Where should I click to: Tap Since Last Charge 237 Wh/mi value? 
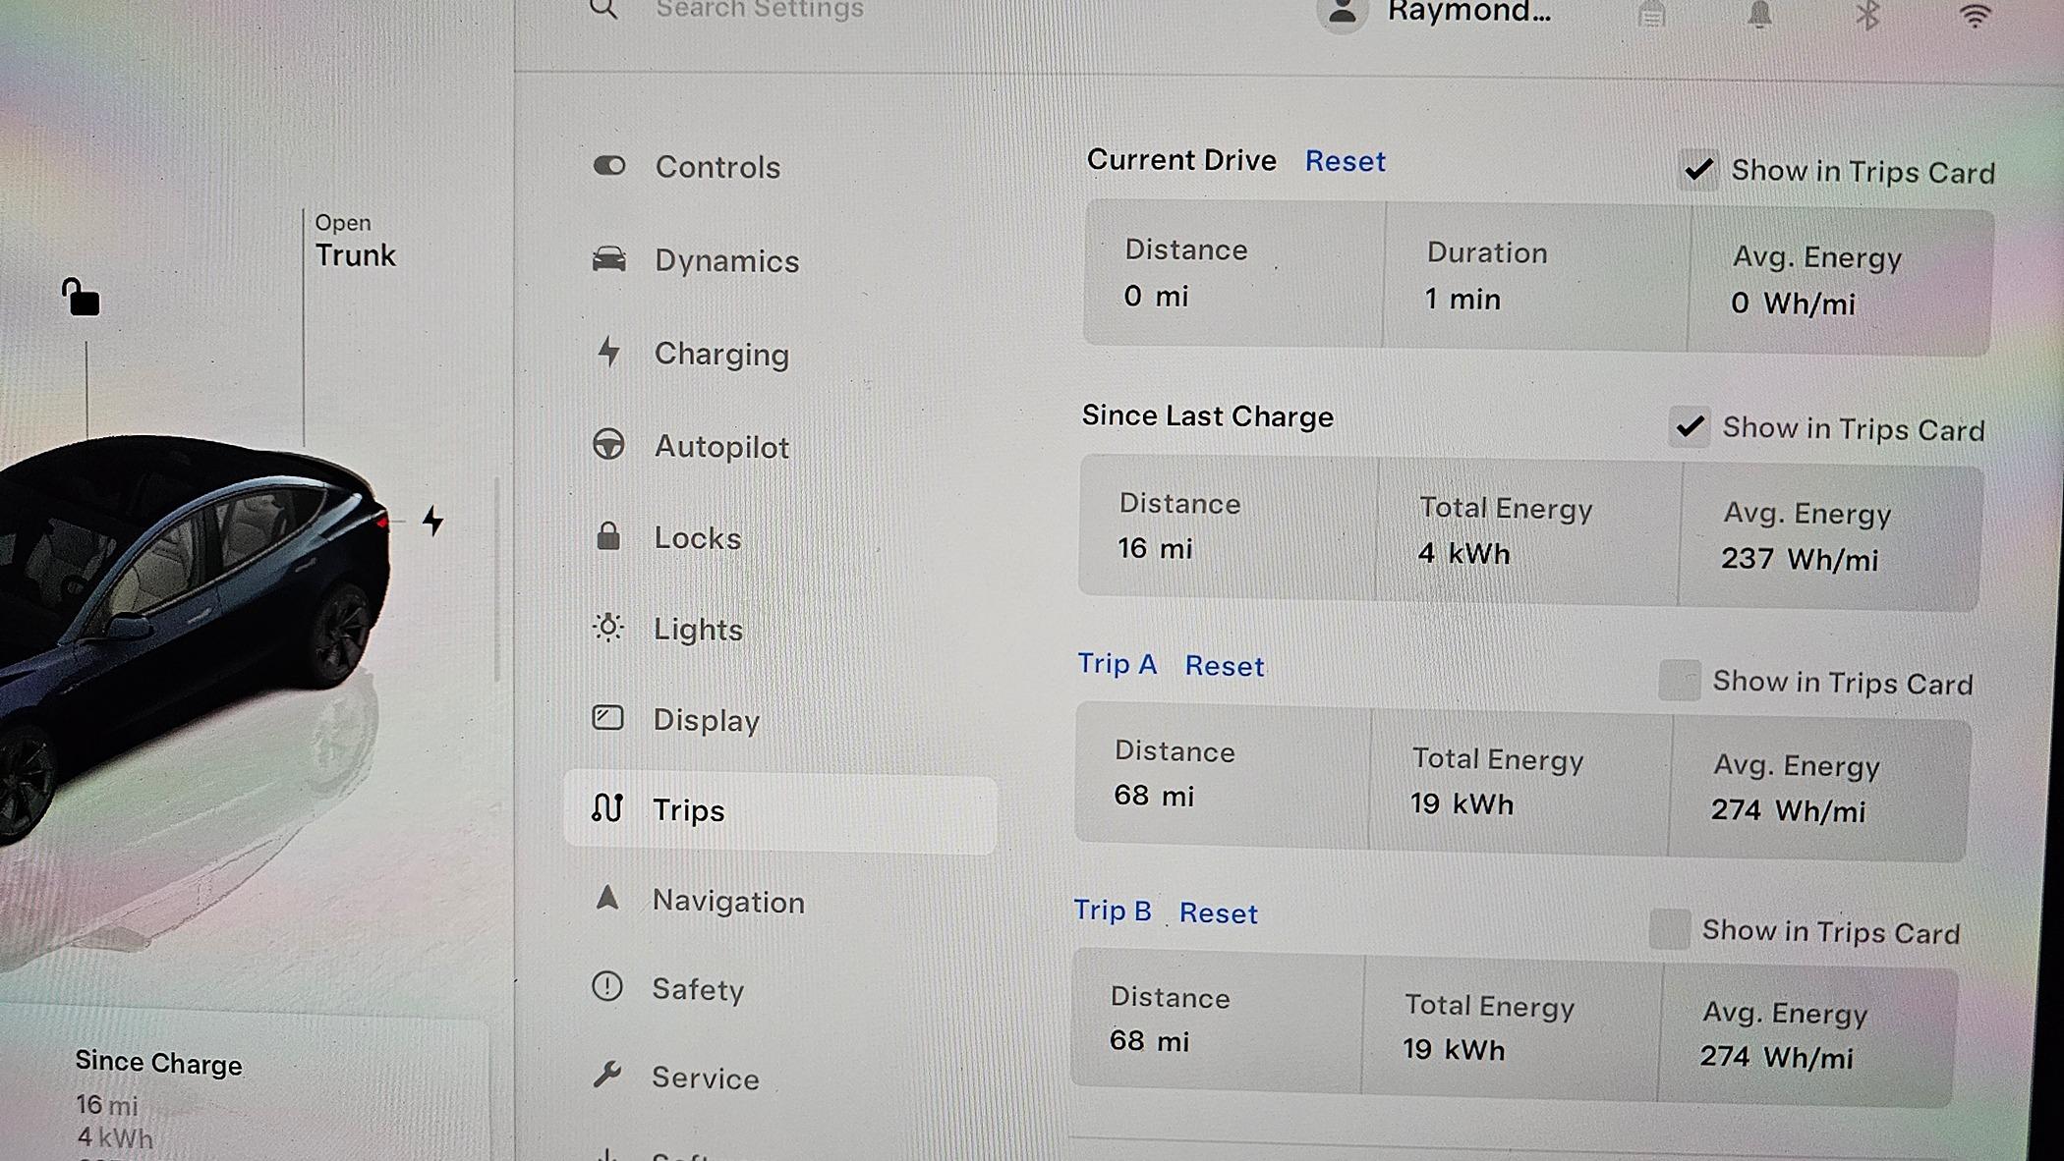(1799, 560)
